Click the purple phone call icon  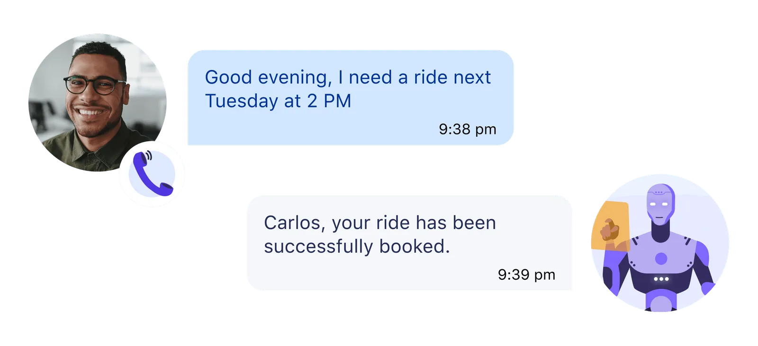[152, 175]
